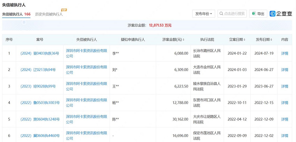The width and height of the screenshot is (296, 142).
Task: Open 详情 for row 5
Action: (285, 119)
